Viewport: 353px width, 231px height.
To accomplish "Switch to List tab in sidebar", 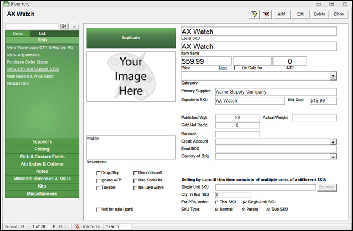I will click(42, 34).
